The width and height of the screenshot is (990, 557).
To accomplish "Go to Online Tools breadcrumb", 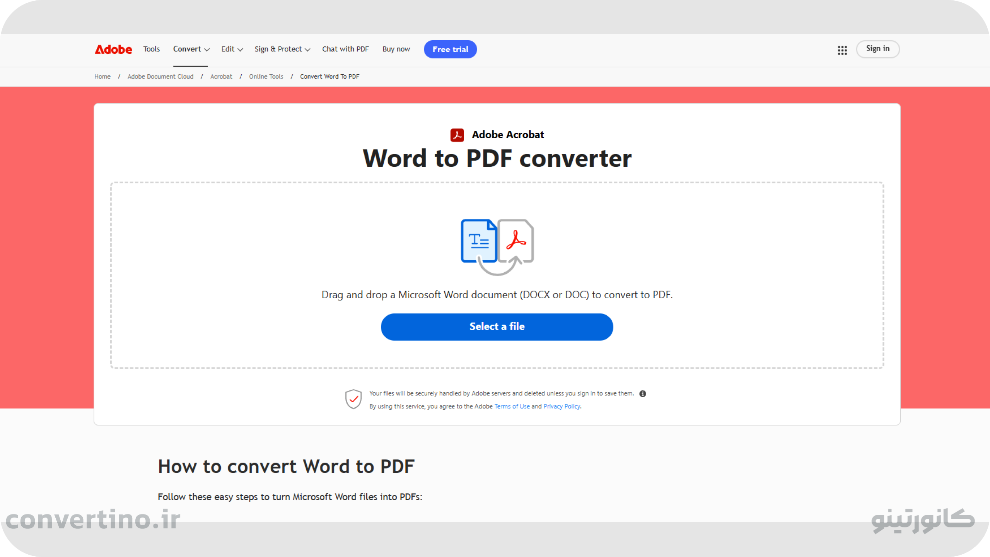I will 266,77.
